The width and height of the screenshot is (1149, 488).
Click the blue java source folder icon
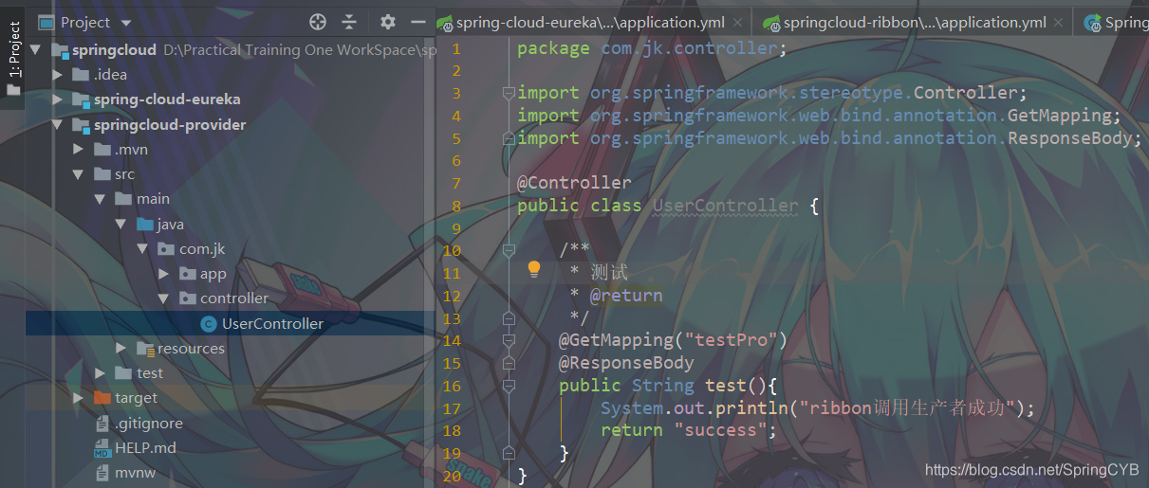(x=144, y=225)
